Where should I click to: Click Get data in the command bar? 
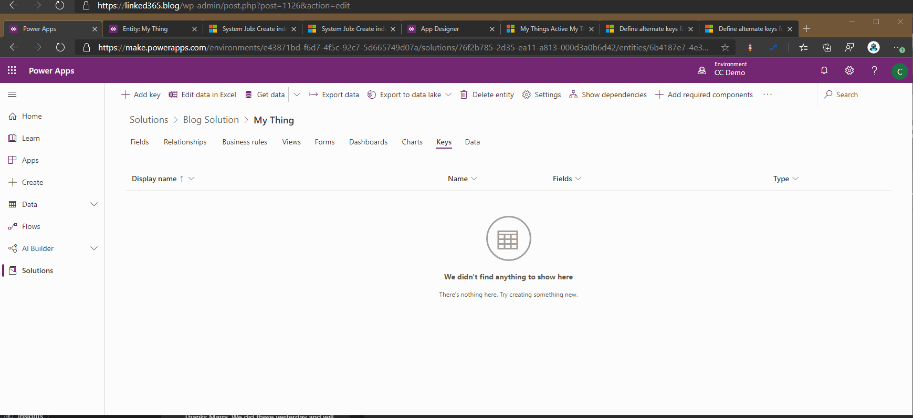point(265,95)
